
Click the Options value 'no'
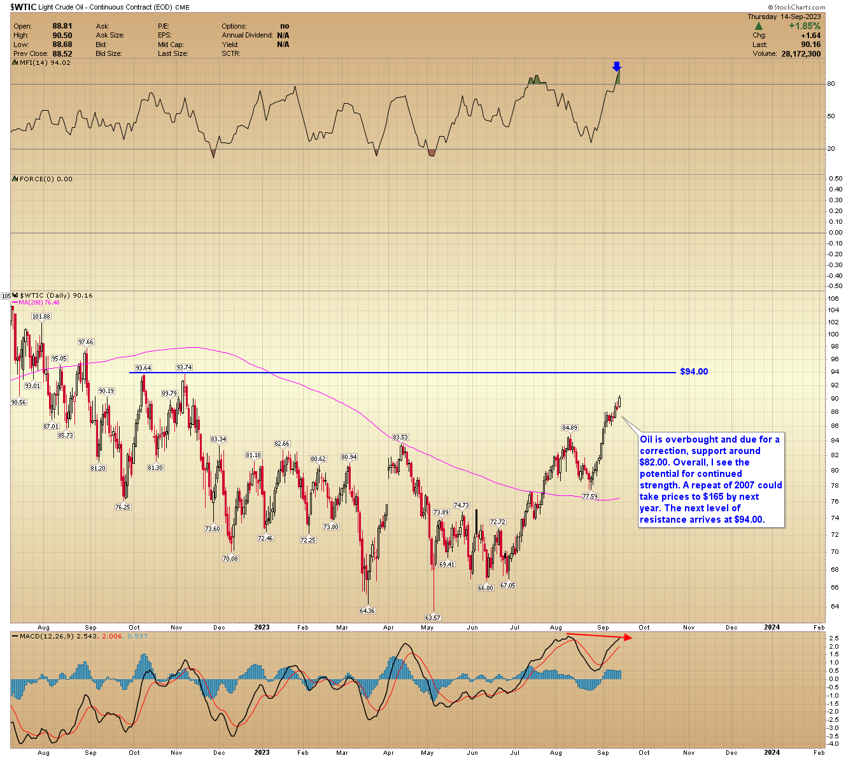[x=285, y=27]
